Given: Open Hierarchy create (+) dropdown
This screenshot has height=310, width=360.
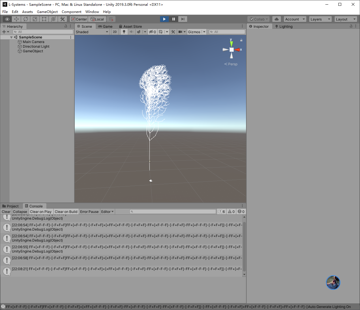Looking at the screenshot, I should [x=5, y=32].
